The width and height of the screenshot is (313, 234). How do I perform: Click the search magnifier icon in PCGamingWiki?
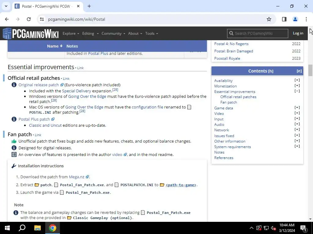[x=231, y=33]
